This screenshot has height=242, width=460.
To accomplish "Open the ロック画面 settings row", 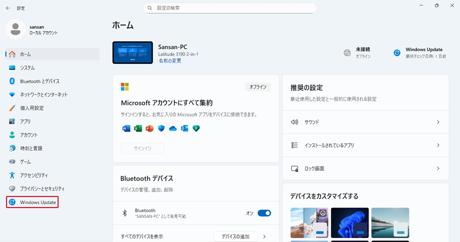I will click(x=365, y=168).
